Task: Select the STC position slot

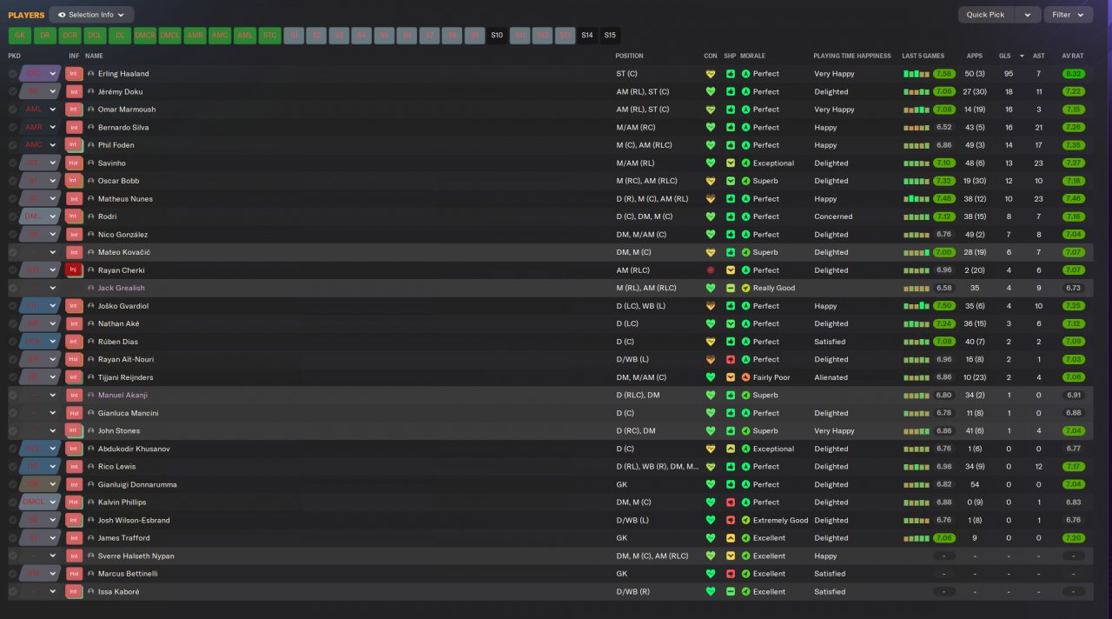Action: pyautogui.click(x=270, y=36)
